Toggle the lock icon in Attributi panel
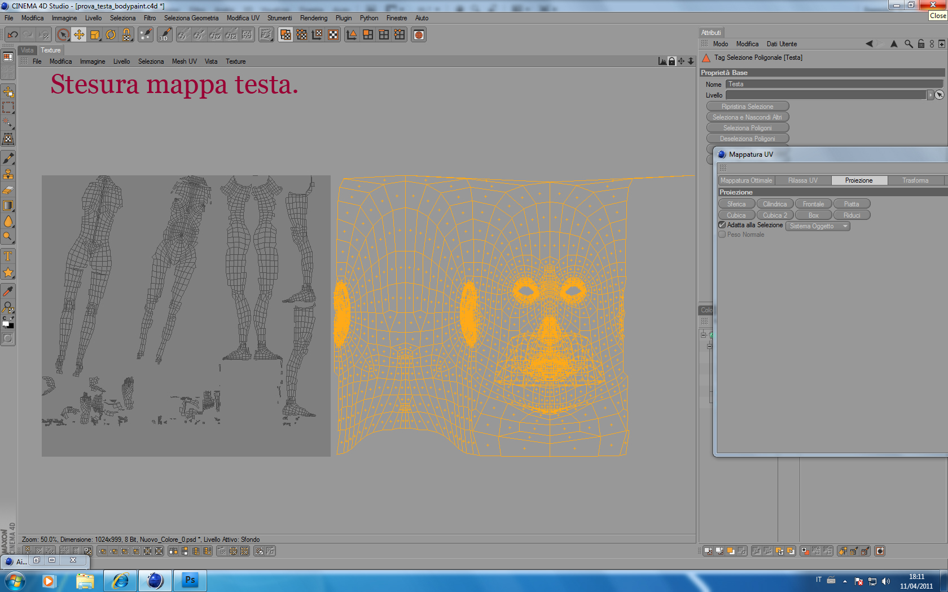The height and width of the screenshot is (592, 948). tap(921, 44)
